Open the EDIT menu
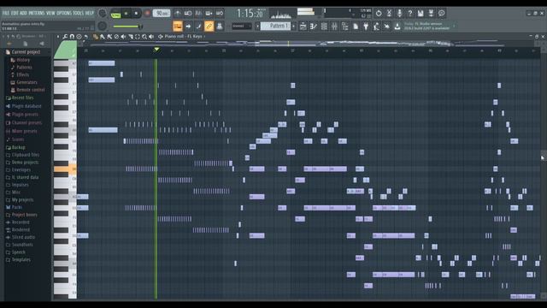 pos(15,13)
